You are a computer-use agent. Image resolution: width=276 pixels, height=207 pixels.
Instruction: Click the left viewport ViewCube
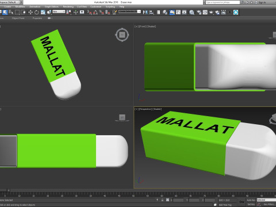122,117
